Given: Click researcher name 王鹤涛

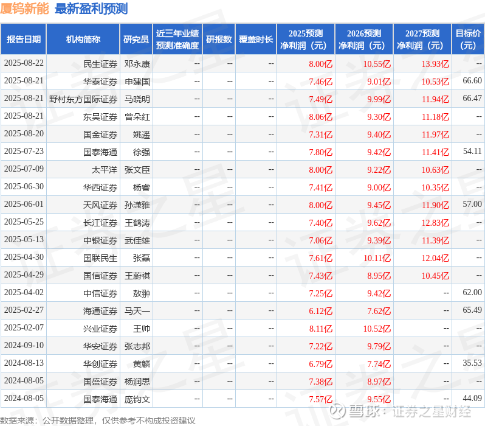Looking at the screenshot, I should click(x=137, y=223).
